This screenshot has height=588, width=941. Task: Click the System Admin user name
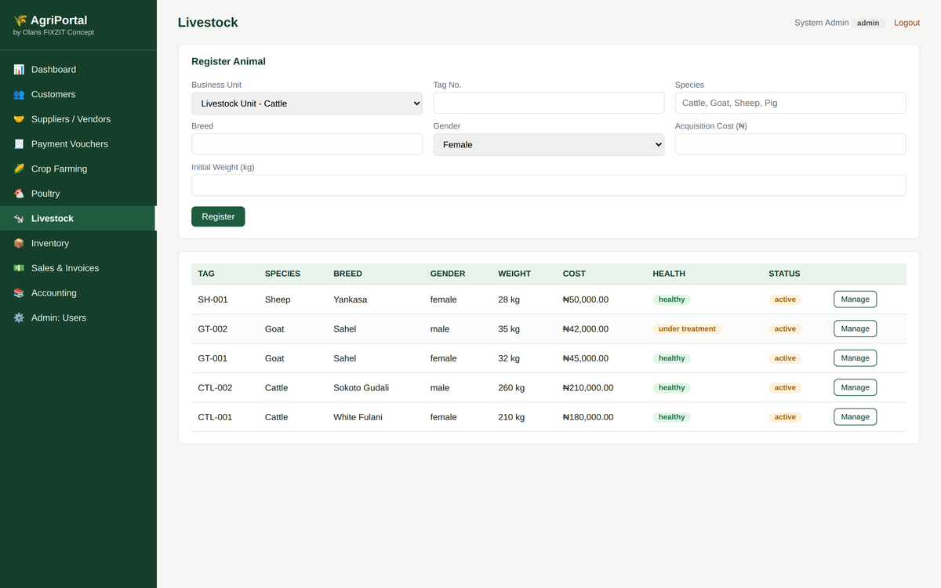pyautogui.click(x=821, y=23)
